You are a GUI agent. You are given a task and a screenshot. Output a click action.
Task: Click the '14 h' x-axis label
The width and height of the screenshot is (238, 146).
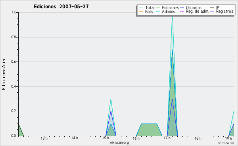(75, 138)
